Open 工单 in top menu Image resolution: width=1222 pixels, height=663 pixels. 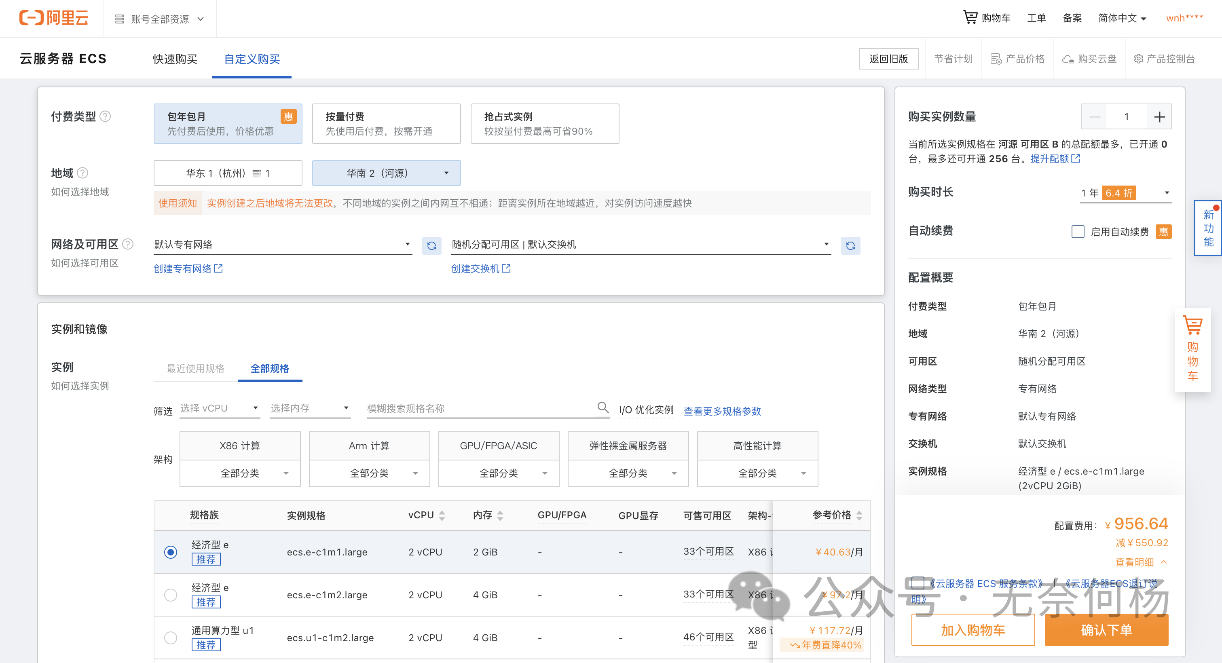1036,18
